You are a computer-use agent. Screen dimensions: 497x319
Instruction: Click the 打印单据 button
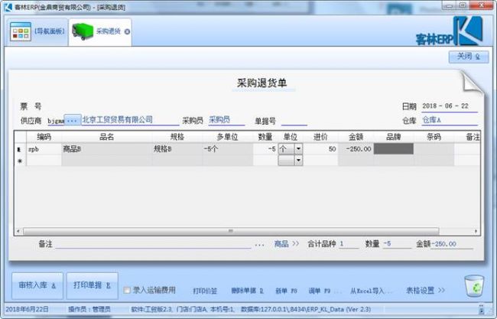(x=91, y=285)
